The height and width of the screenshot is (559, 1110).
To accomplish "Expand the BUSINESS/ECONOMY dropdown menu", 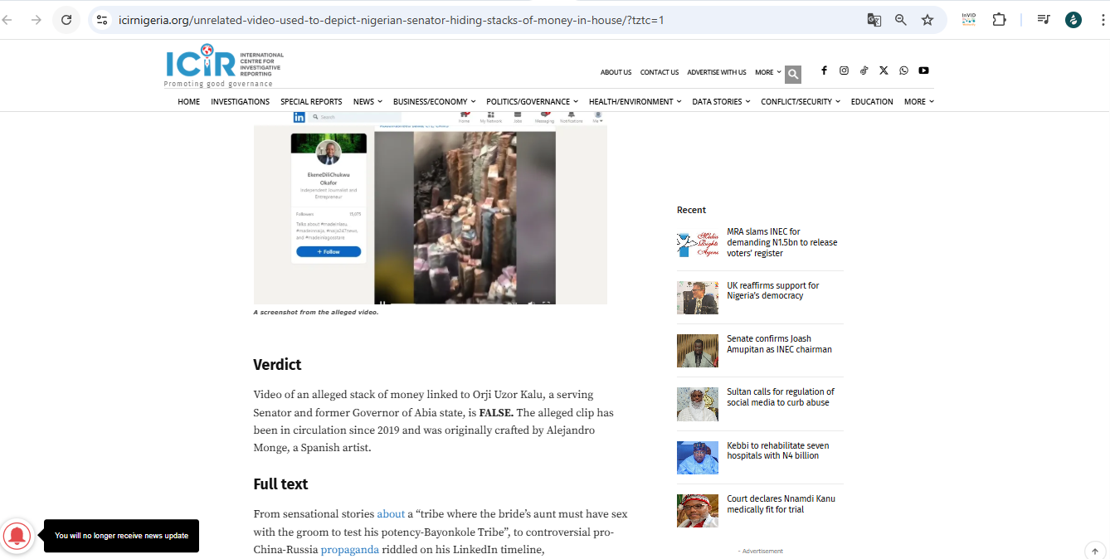I will 434,101.
